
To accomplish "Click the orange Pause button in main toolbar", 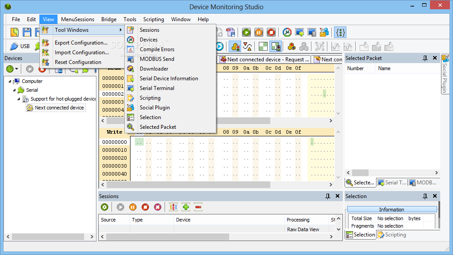I will (259, 32).
